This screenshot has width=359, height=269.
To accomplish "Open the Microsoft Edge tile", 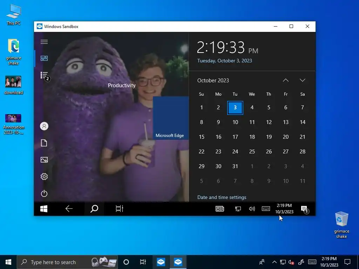I will coord(171,118).
